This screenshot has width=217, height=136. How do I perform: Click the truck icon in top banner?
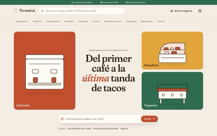(72, 2)
